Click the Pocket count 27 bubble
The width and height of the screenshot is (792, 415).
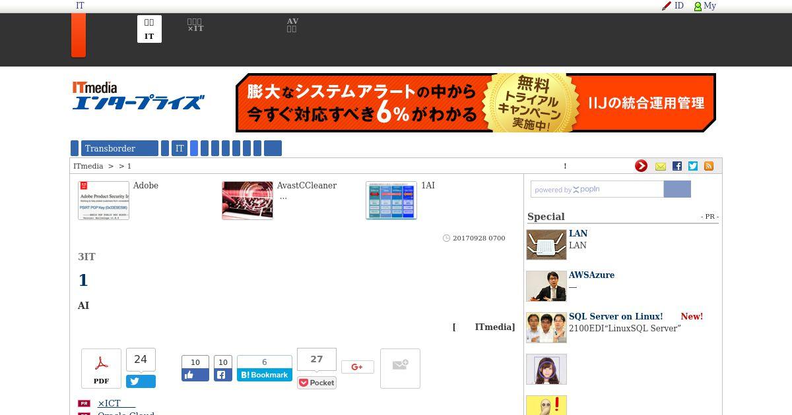(317, 360)
